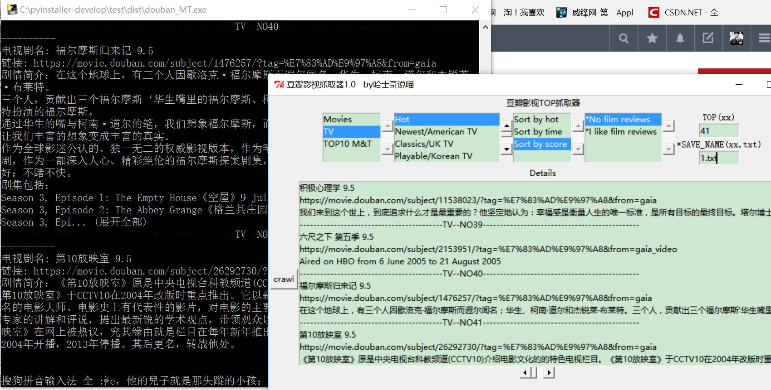This screenshot has width=771, height=390.
Task: Open the favorites star icon in the browser toolbar
Action: click(x=652, y=39)
